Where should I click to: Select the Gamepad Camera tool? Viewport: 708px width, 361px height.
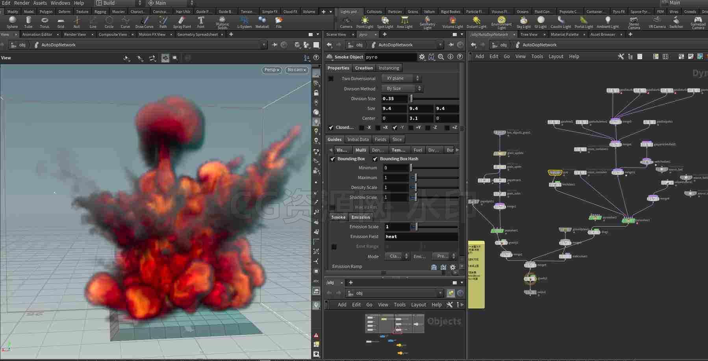(x=698, y=22)
